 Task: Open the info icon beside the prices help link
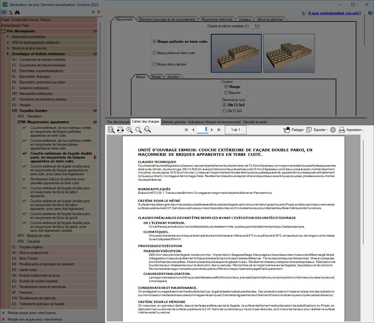click(x=303, y=13)
